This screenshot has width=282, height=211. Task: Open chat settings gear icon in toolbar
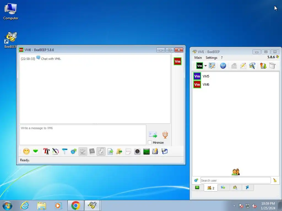[x=74, y=151]
